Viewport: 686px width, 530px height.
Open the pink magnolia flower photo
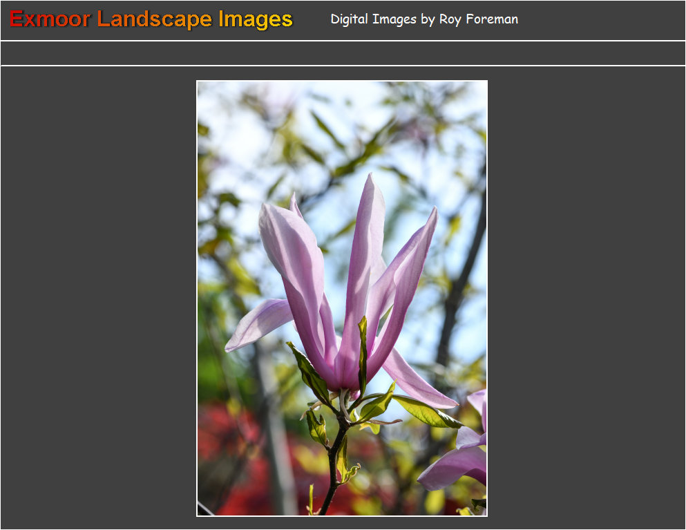tap(342, 298)
